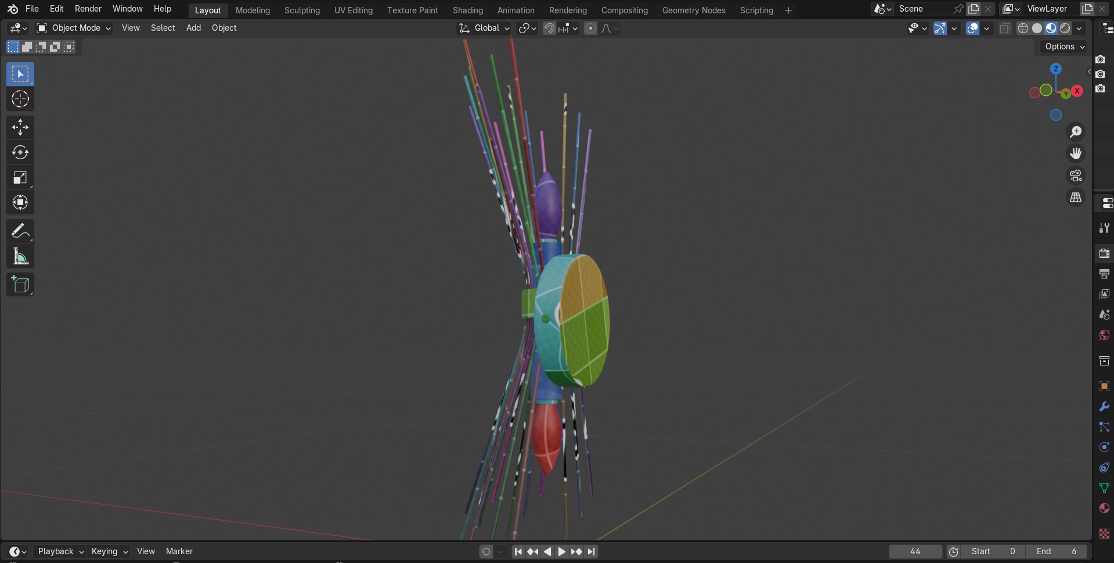Jump to the last frame
Image resolution: width=1114 pixels, height=563 pixels.
coord(591,551)
